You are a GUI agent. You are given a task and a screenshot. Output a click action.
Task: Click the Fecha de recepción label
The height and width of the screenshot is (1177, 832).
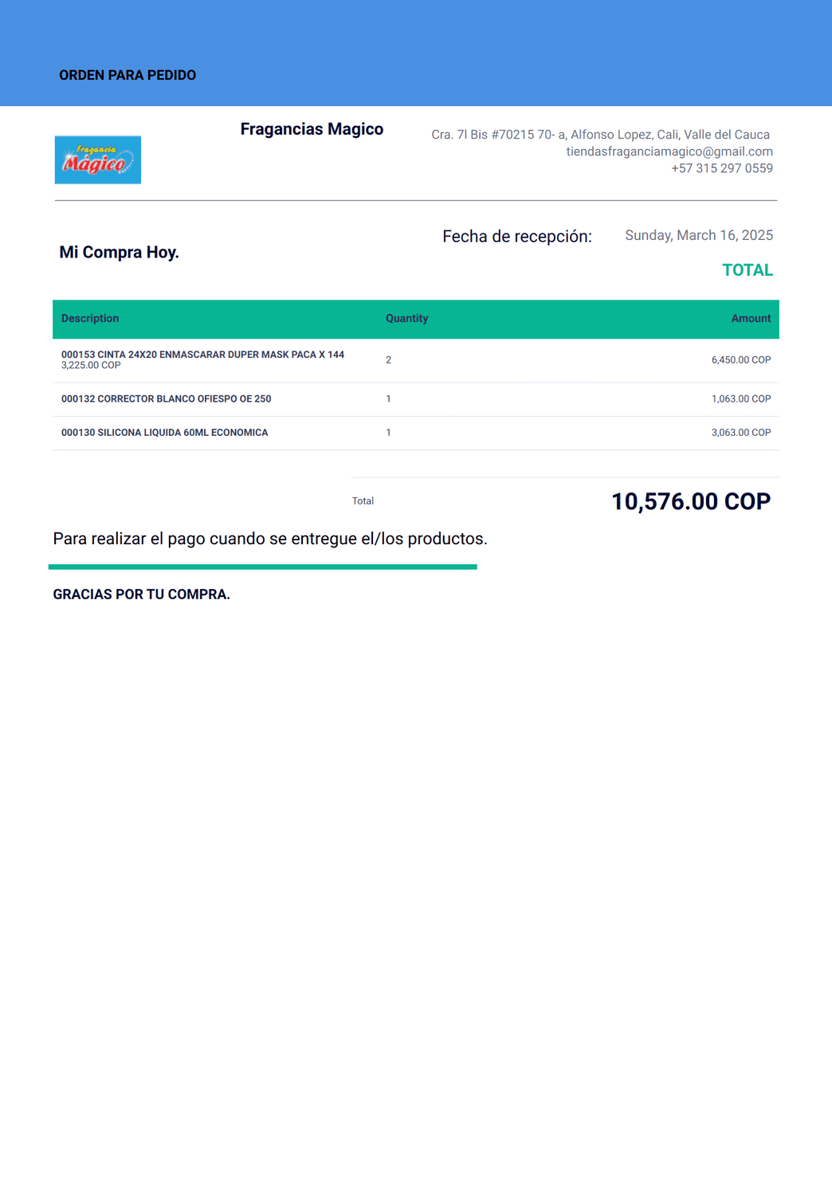click(x=517, y=237)
